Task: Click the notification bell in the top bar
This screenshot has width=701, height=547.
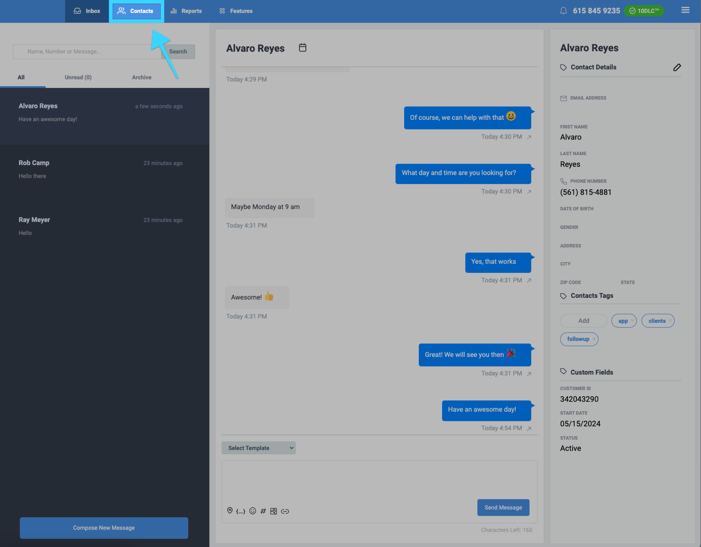Action: [x=563, y=10]
